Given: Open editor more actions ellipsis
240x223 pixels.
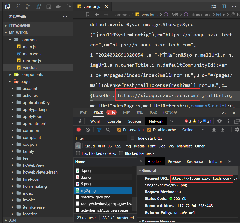Looking at the screenshot, I should (x=234, y=6).
